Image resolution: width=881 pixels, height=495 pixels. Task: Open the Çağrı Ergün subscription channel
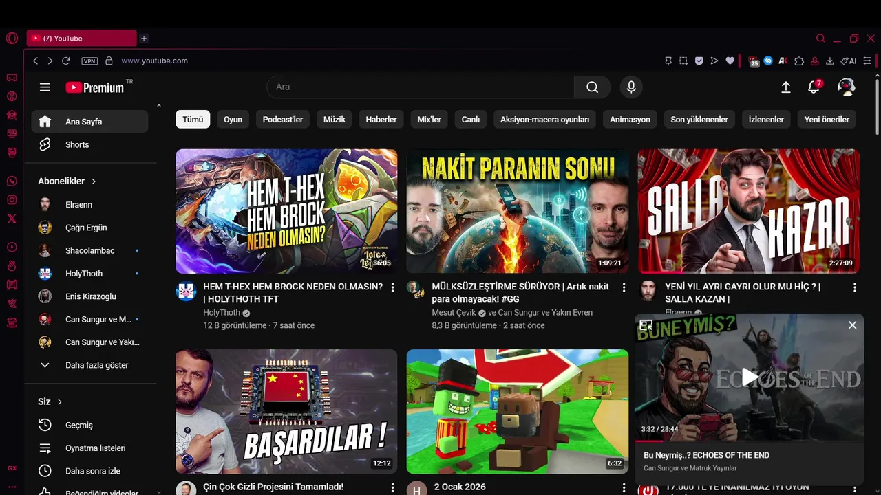[x=89, y=228]
